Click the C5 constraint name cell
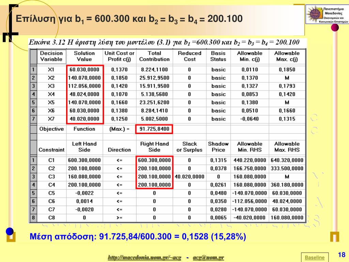 (x=51, y=193)
